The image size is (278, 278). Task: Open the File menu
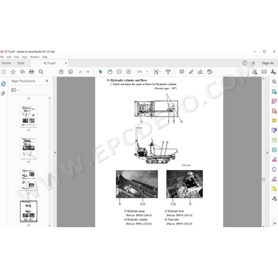click(2, 57)
